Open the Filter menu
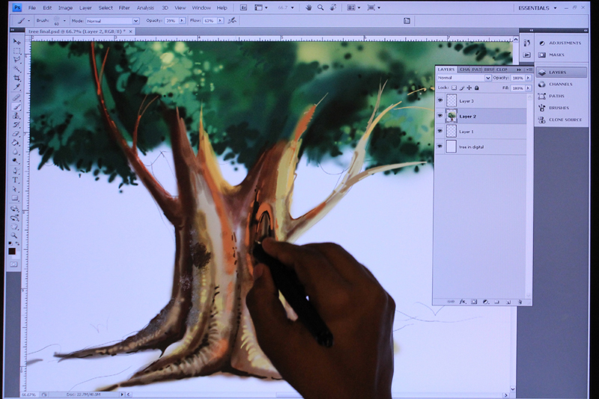This screenshot has width=599, height=399. (x=124, y=7)
